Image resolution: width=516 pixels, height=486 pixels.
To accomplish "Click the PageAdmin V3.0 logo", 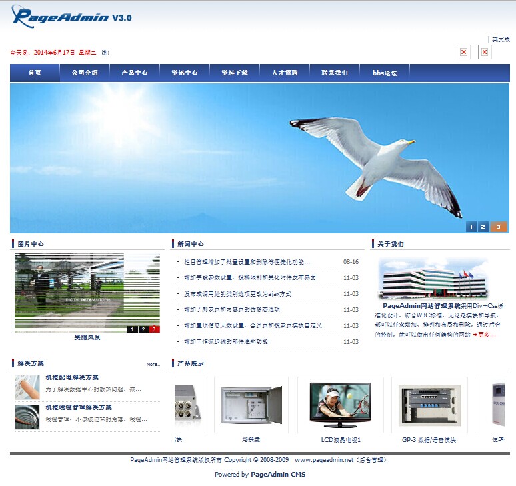I will coord(71,17).
